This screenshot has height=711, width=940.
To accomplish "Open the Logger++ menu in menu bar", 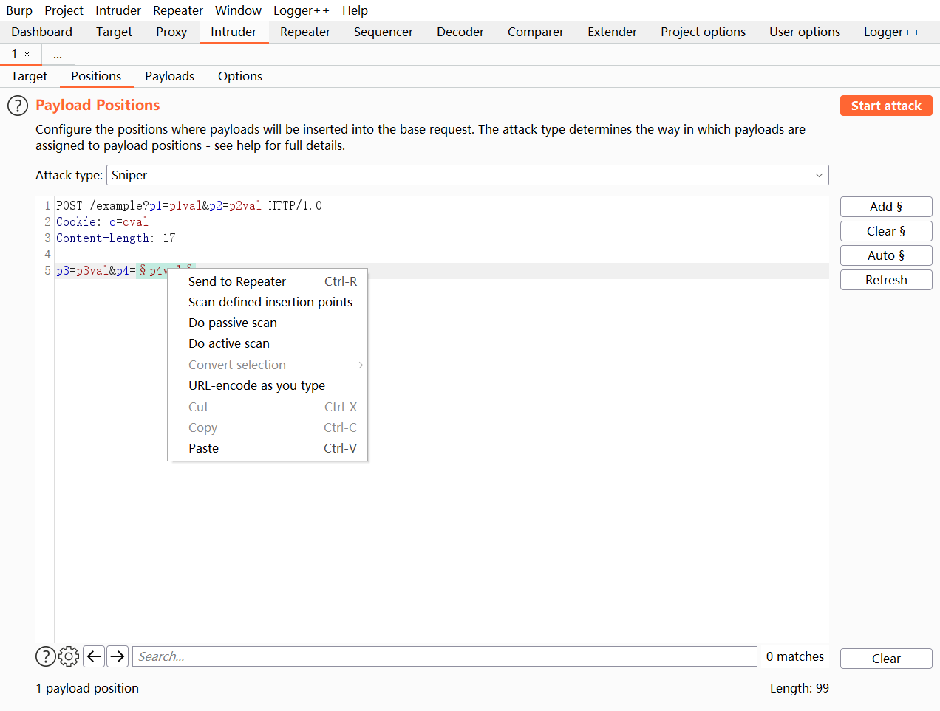I will coord(302,10).
